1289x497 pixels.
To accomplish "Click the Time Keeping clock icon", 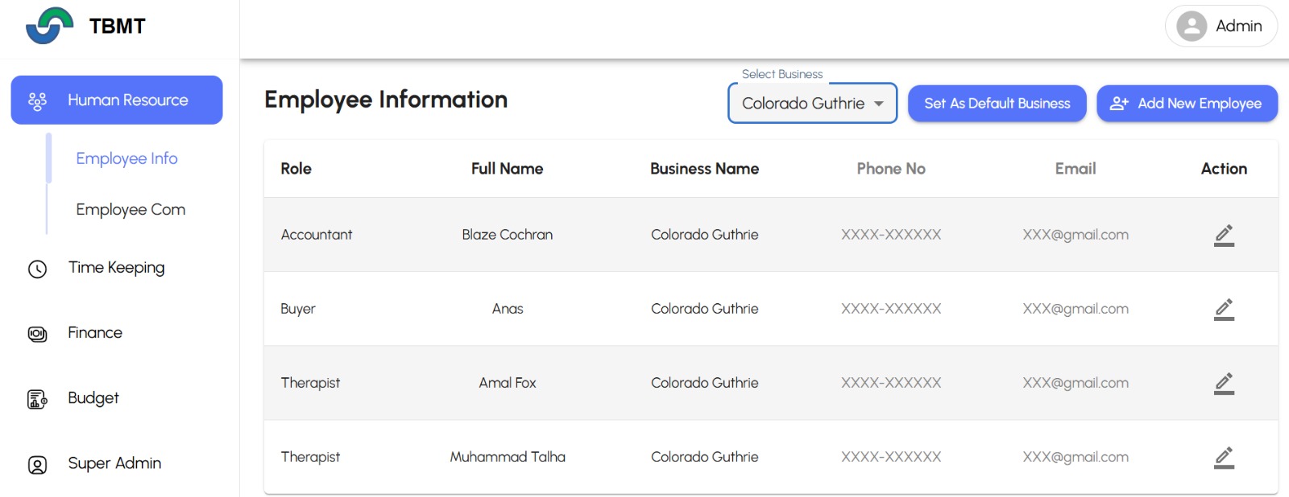I will (x=37, y=269).
